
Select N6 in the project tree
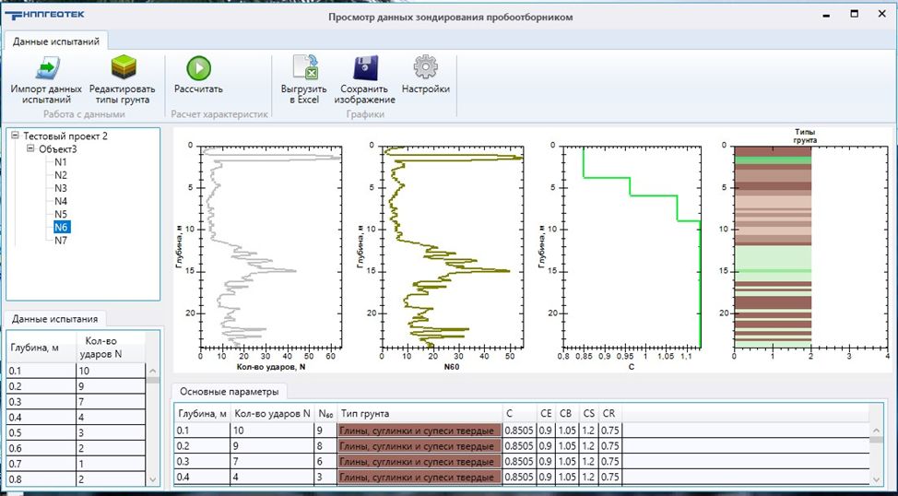pos(61,227)
